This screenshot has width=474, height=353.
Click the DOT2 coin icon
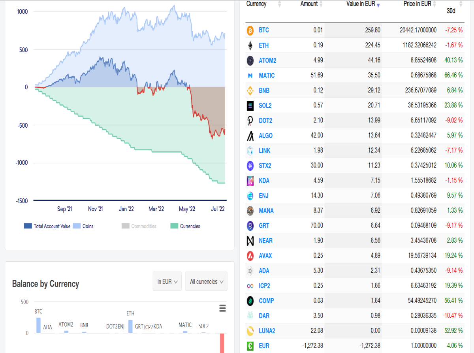250,121
